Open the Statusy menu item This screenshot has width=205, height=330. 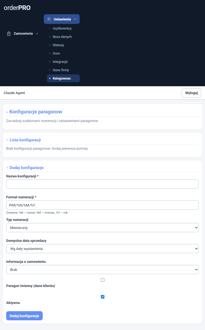(58, 45)
